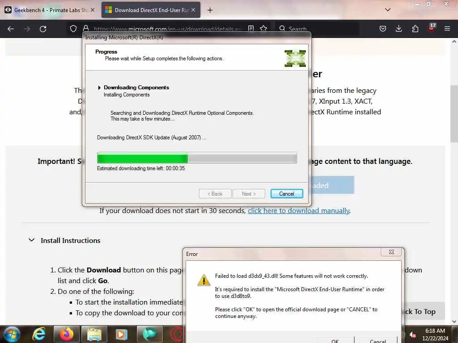Click the Downloading Components step arrow

[99, 88]
